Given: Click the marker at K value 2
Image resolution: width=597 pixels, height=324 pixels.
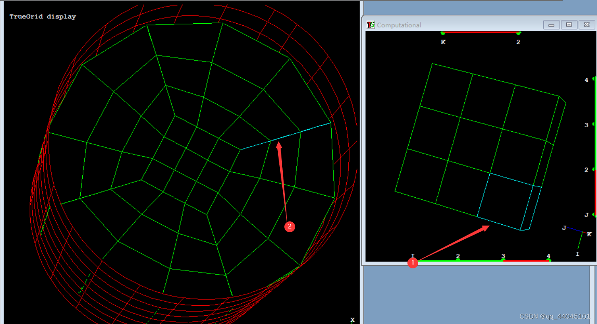Looking at the screenshot, I should pos(518,33).
